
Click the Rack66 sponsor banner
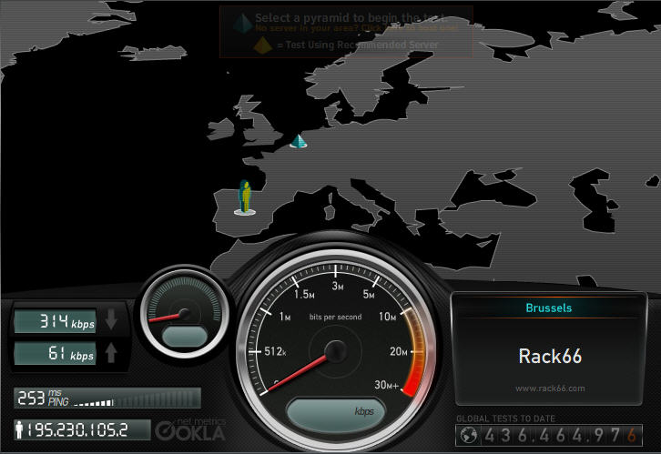(549, 356)
